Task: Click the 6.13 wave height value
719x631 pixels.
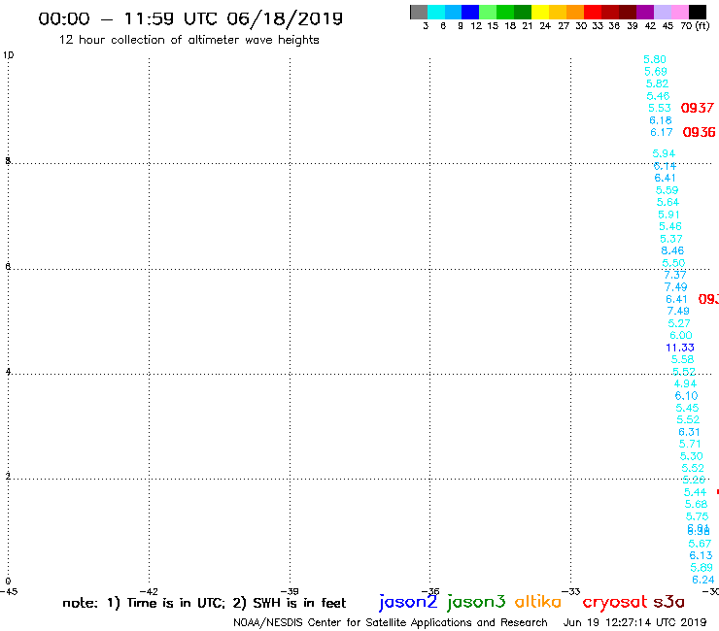Action: (701, 555)
